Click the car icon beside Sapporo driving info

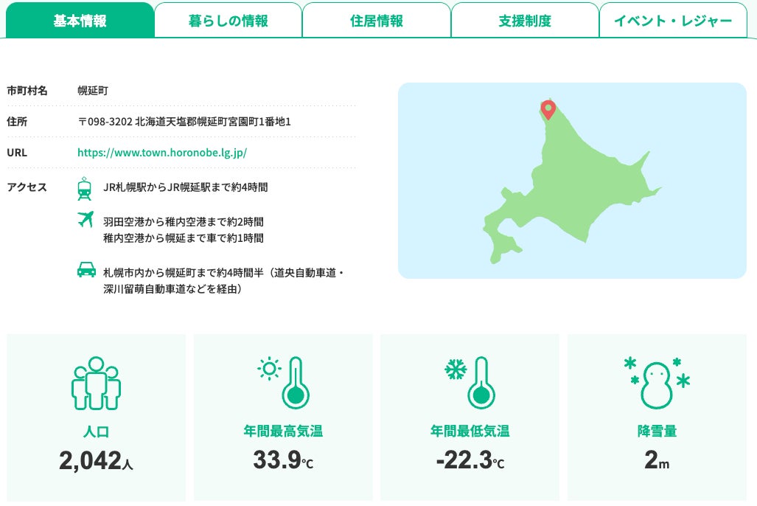coord(86,270)
